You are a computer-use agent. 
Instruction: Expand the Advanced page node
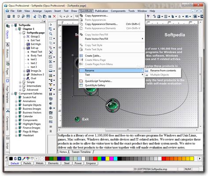(x=20, y=90)
